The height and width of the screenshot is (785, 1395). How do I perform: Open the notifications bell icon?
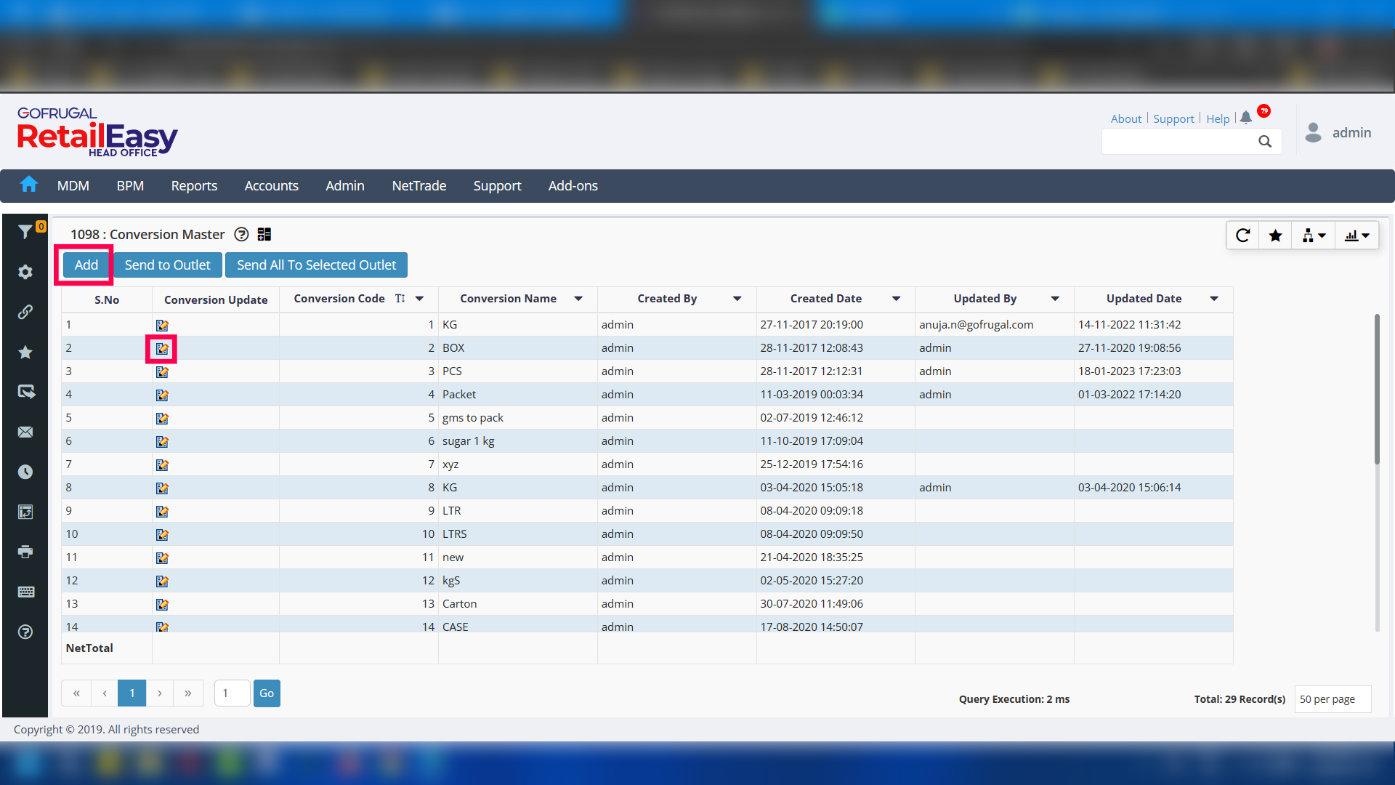(x=1246, y=118)
